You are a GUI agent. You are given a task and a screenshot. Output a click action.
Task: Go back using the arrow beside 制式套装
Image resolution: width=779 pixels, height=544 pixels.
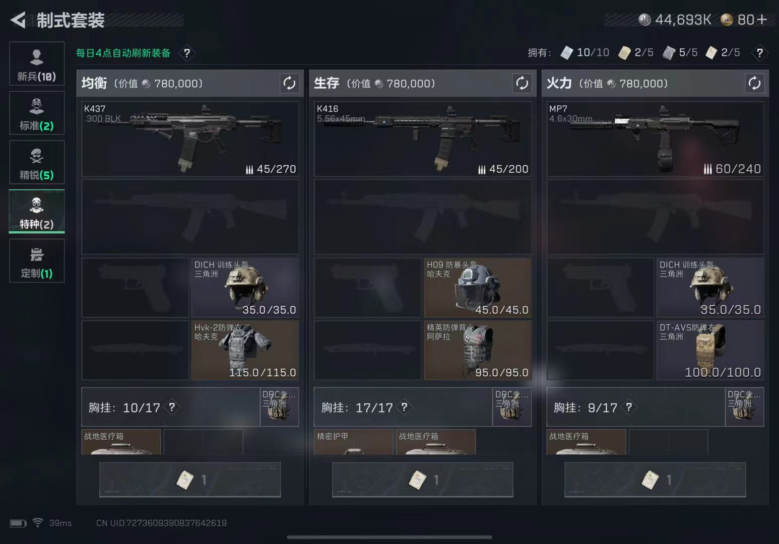(x=18, y=20)
